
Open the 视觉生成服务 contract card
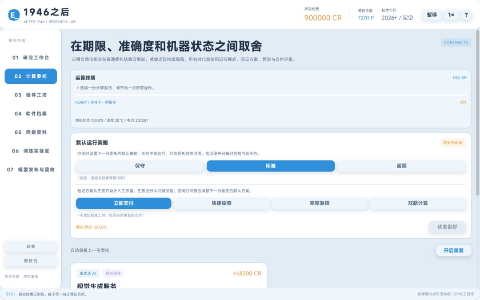(169, 276)
